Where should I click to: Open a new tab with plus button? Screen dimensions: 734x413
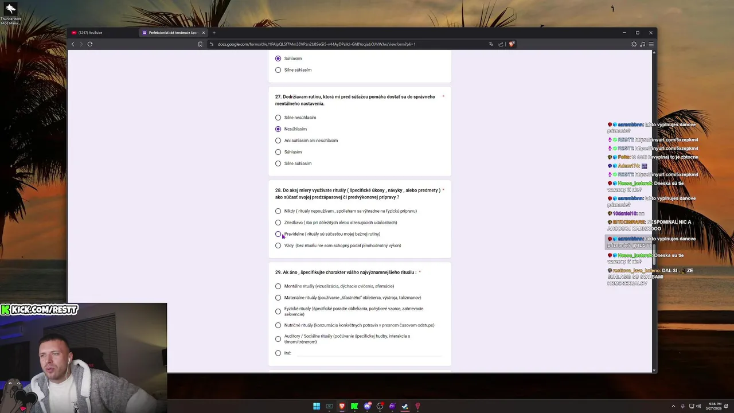[x=214, y=33]
